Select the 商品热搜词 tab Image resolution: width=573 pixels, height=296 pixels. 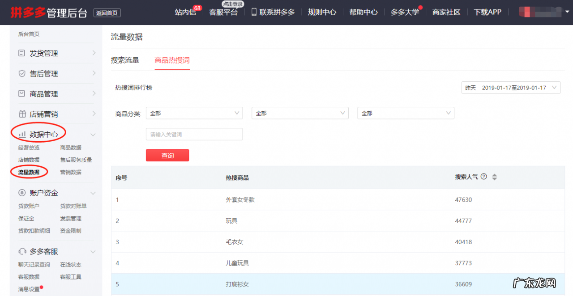172,59
